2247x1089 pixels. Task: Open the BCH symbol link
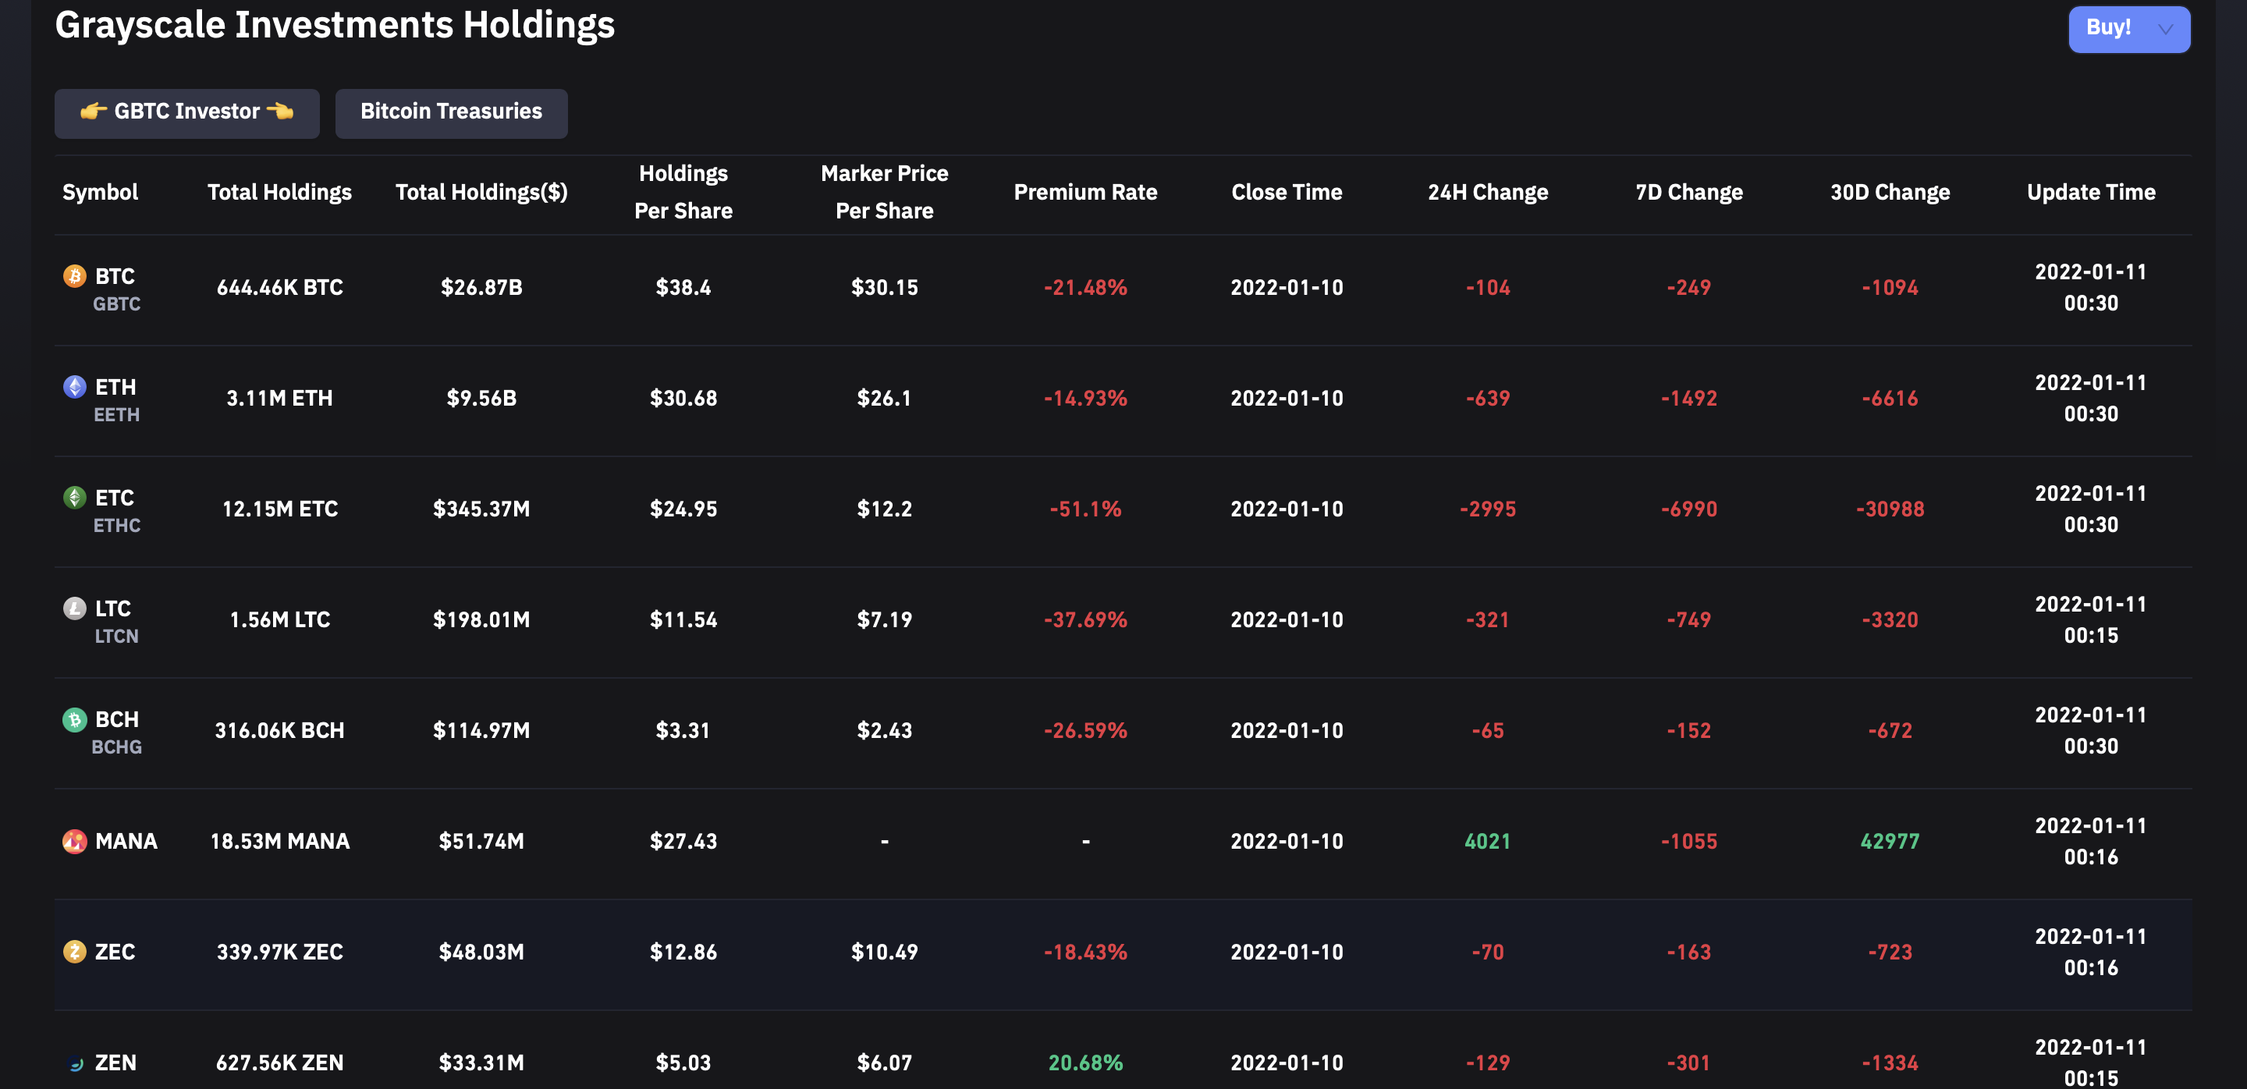116,719
